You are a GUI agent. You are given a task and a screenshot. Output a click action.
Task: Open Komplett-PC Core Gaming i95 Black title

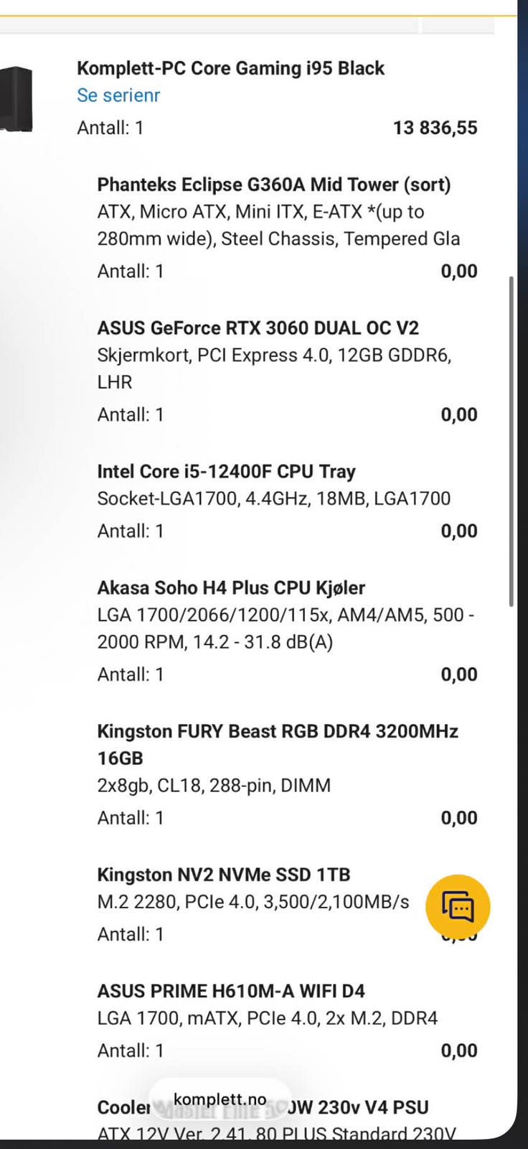(x=230, y=68)
